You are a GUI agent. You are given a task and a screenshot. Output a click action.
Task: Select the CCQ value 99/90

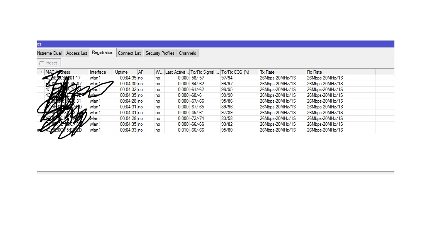tap(227, 96)
